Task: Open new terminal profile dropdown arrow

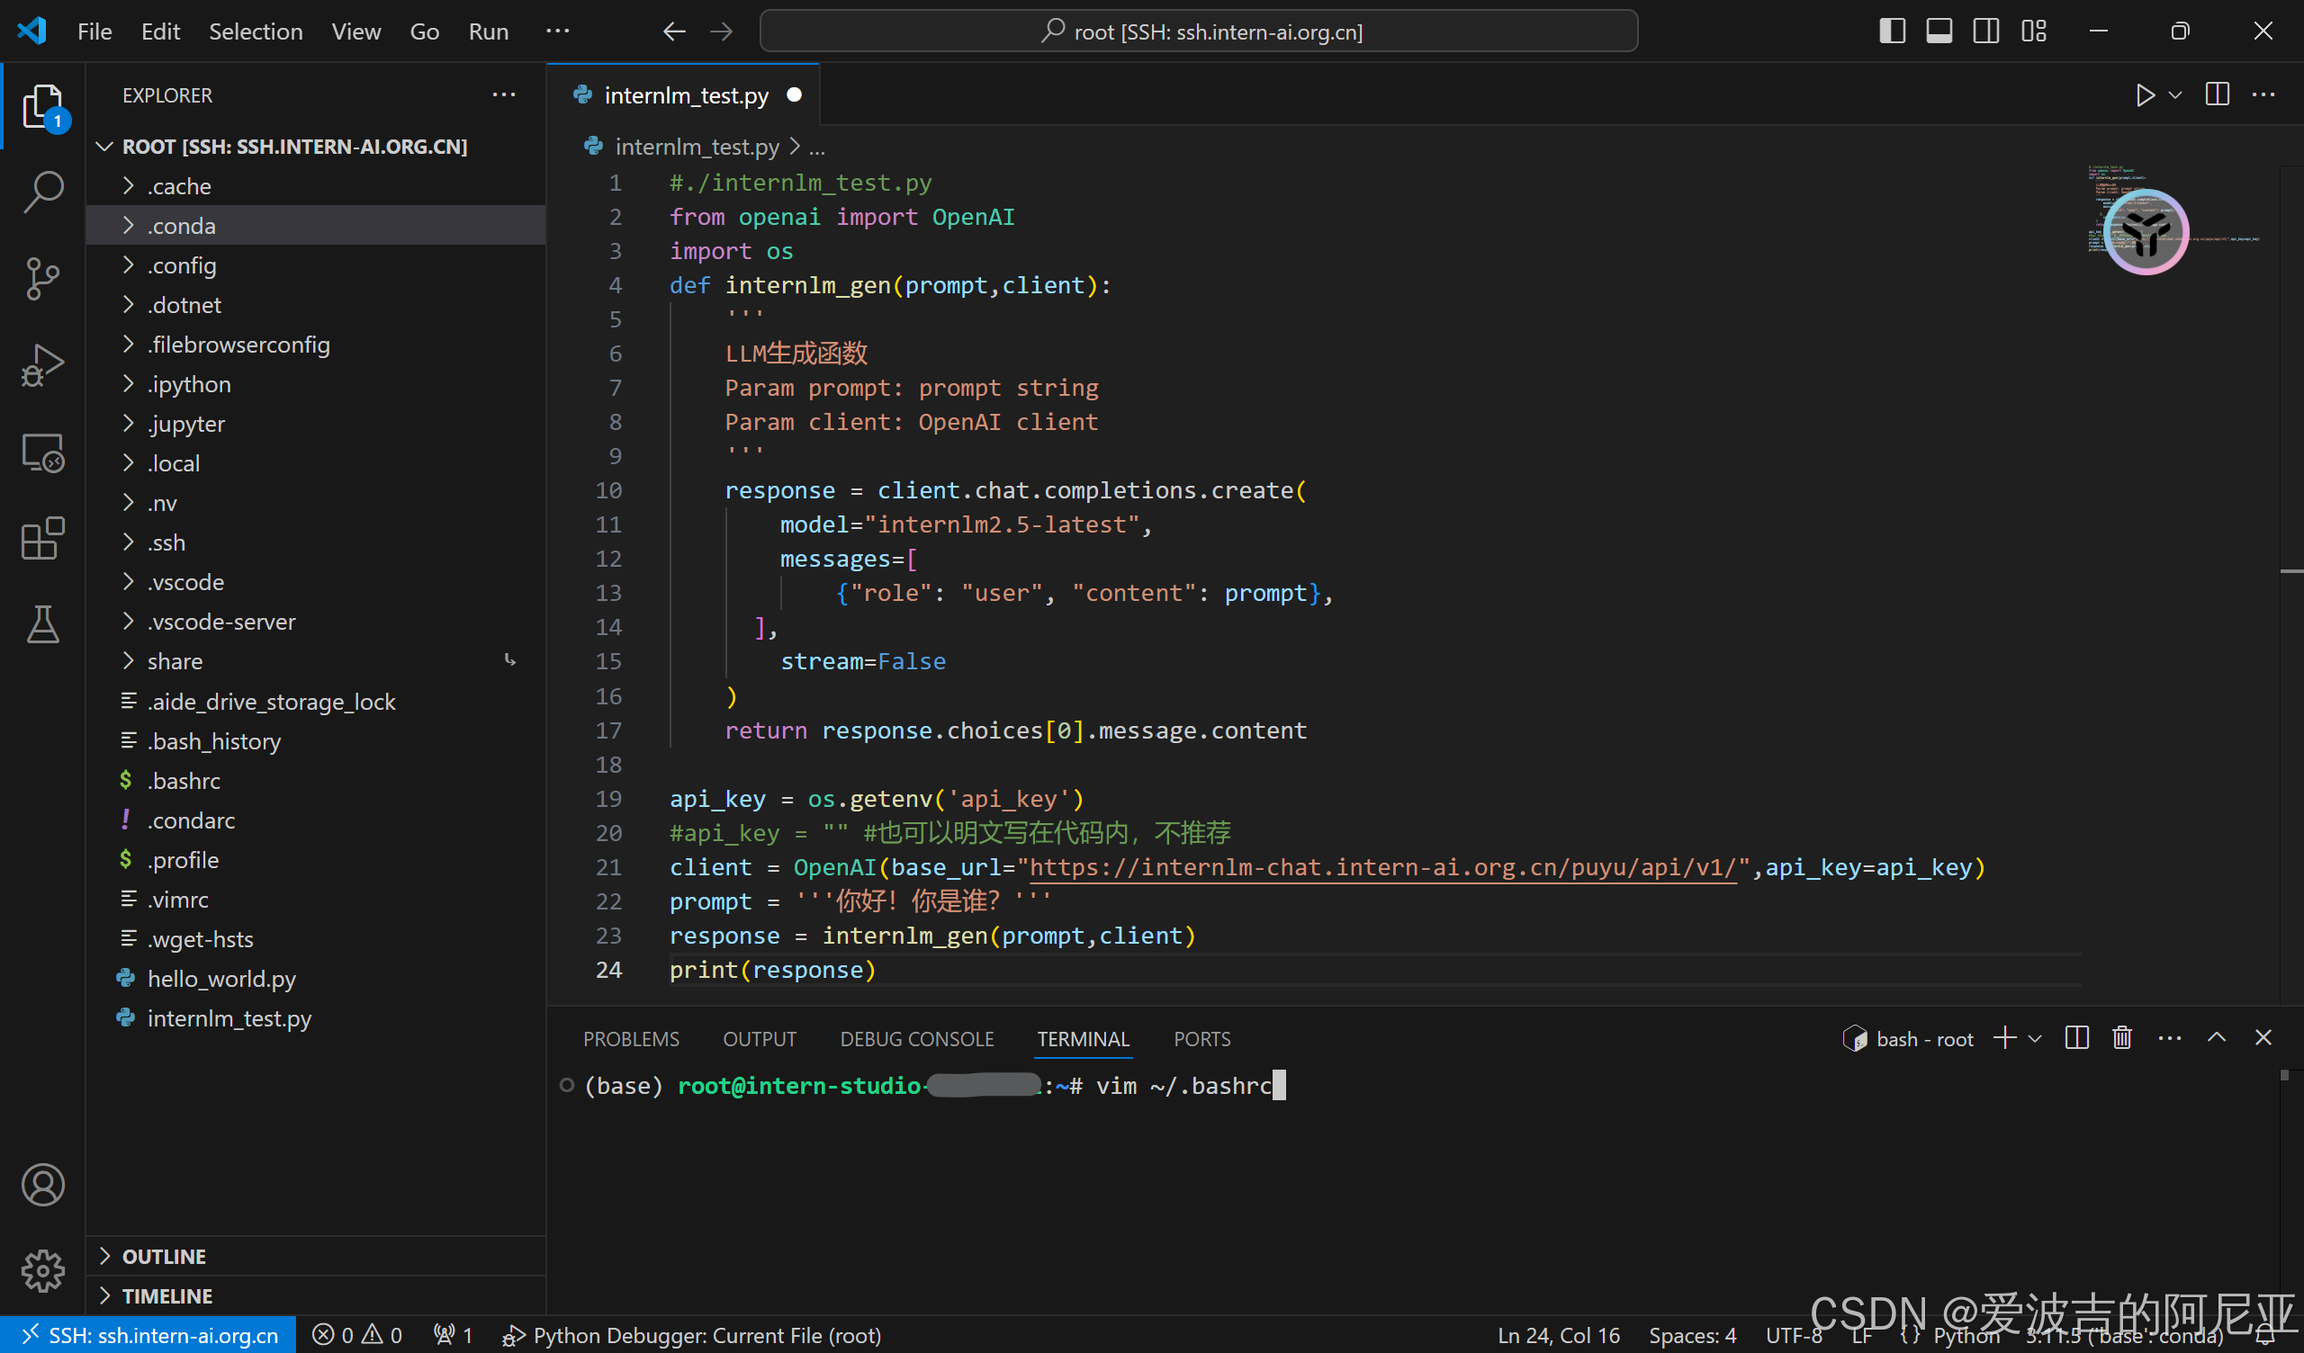Action: click(2035, 1038)
